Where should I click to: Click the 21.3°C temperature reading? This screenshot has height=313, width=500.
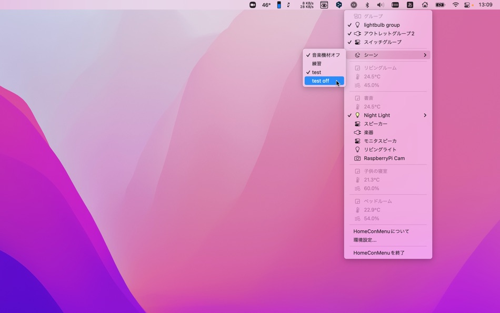point(388,180)
